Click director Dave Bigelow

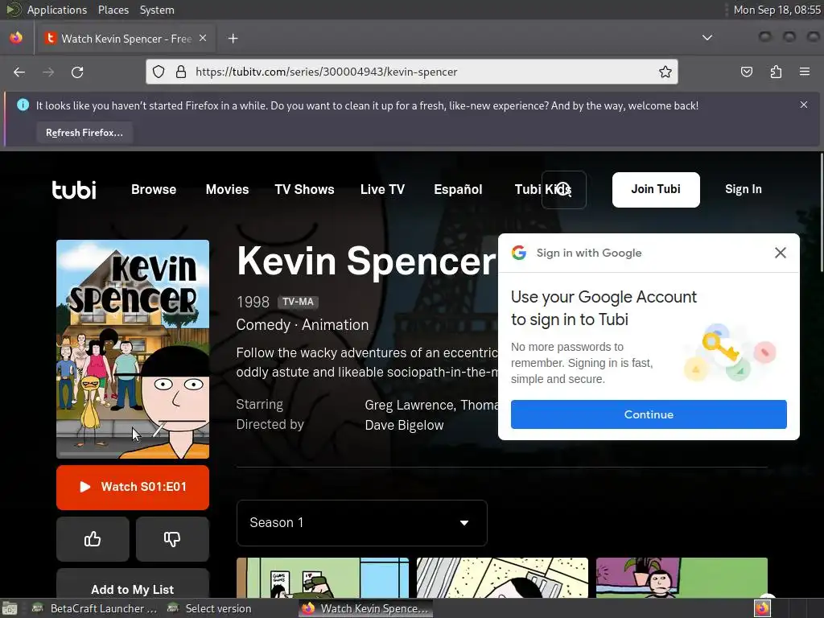click(x=404, y=425)
